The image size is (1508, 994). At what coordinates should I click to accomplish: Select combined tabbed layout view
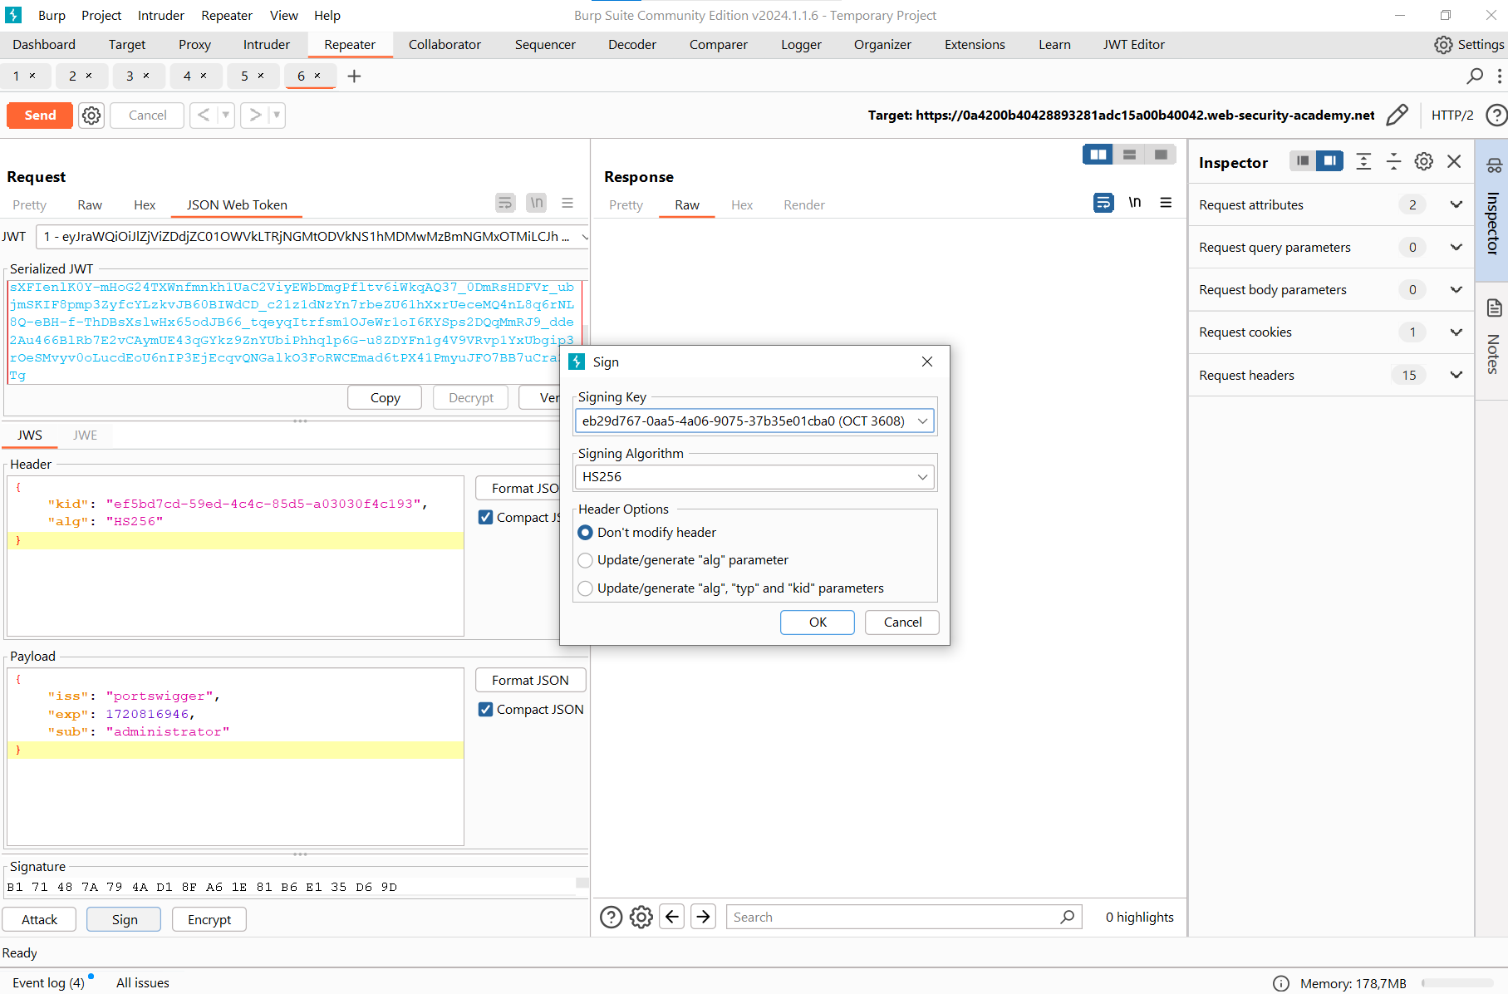(1161, 155)
